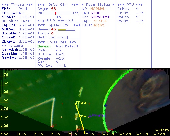Click the NORMAL mode value

(x=98, y=9)
